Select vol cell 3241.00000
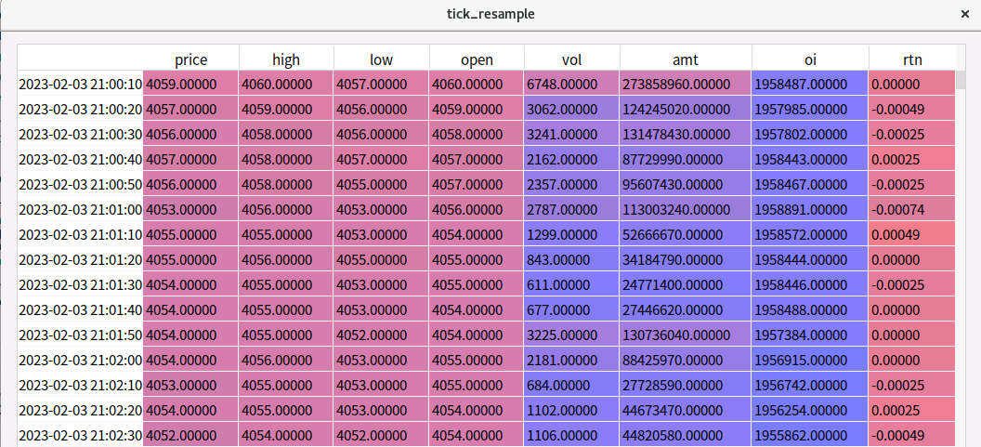This screenshot has height=447, width=981. click(572, 134)
